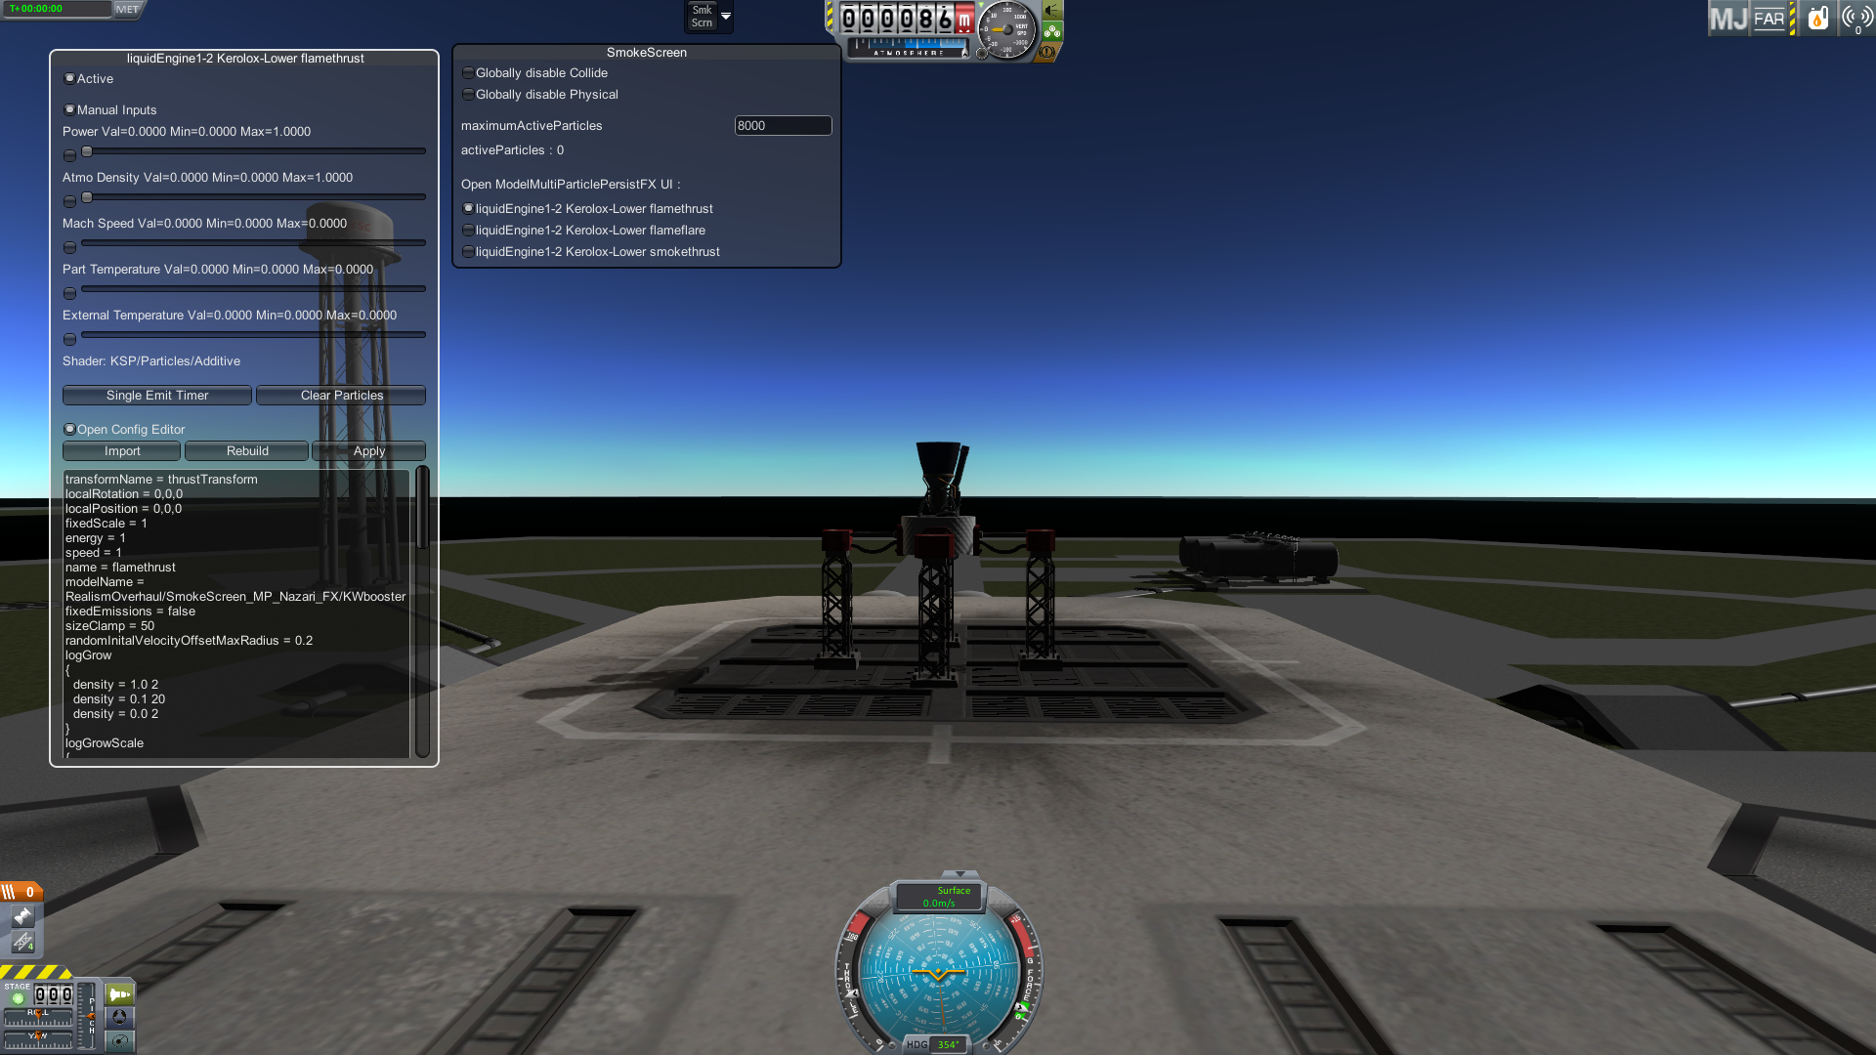Enable Globally disable Collide checkbox

[x=468, y=72]
